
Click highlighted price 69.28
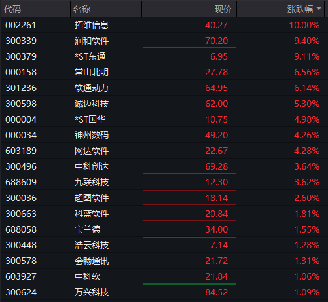(189, 166)
